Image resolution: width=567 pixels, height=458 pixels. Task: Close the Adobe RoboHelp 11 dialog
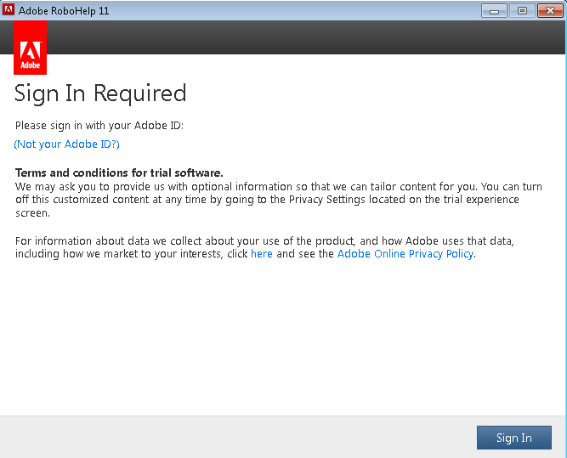pyautogui.click(x=548, y=10)
